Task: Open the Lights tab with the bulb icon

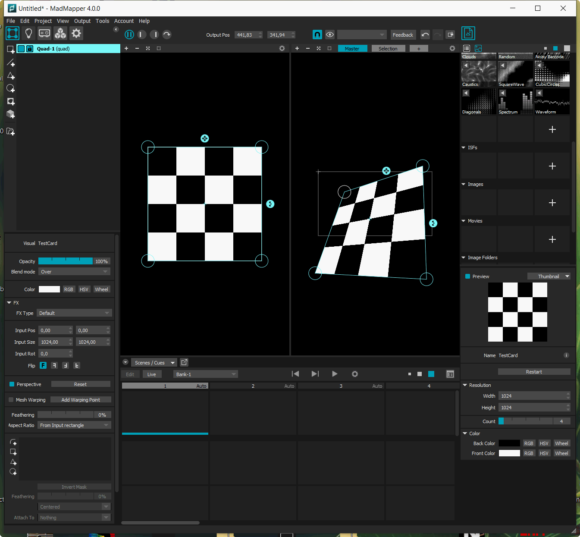Action: [x=28, y=33]
